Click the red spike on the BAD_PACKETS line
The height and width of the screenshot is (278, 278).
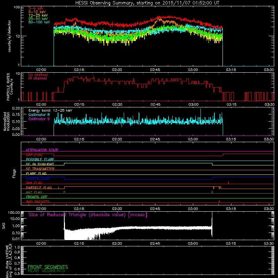219,202
